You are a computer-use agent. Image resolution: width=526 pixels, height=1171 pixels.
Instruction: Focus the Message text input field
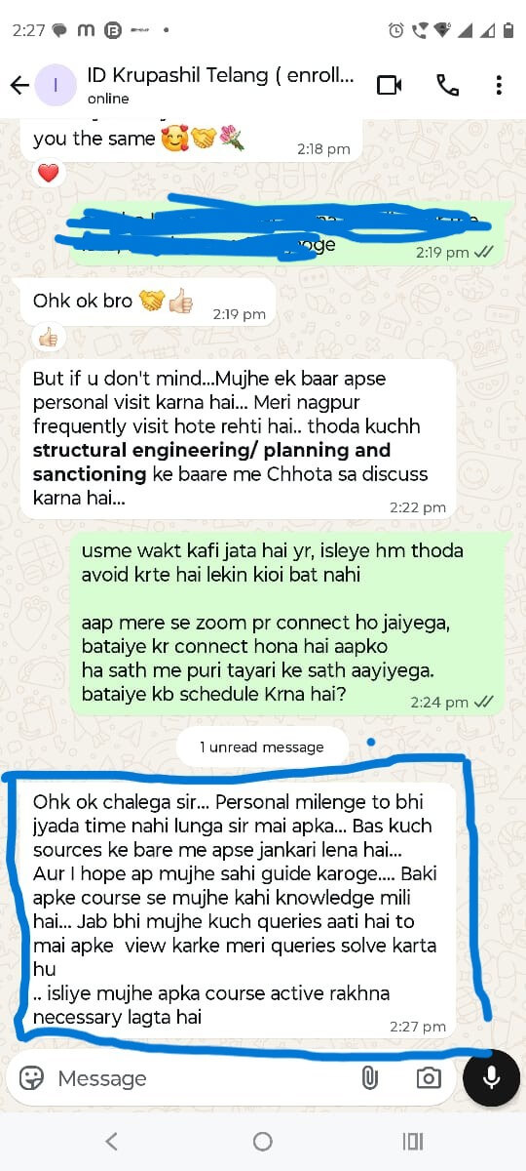pos(195,1077)
